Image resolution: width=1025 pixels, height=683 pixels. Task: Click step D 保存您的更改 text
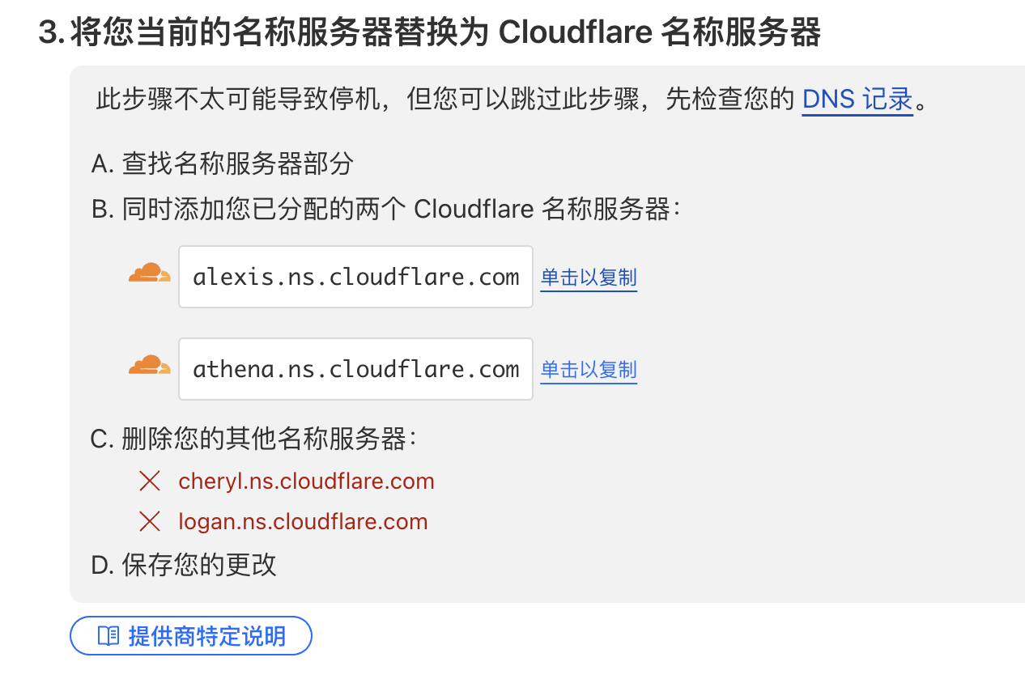tap(185, 565)
